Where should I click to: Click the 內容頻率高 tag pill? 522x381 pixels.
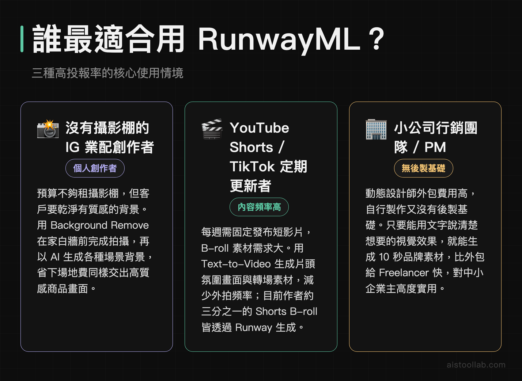259,207
